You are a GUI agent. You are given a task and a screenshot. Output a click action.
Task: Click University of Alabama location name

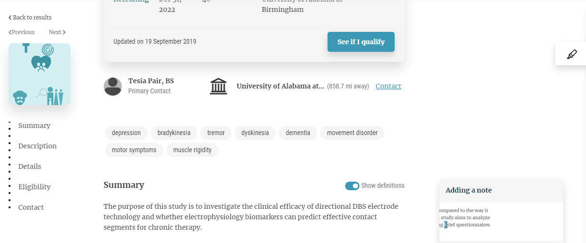280,86
